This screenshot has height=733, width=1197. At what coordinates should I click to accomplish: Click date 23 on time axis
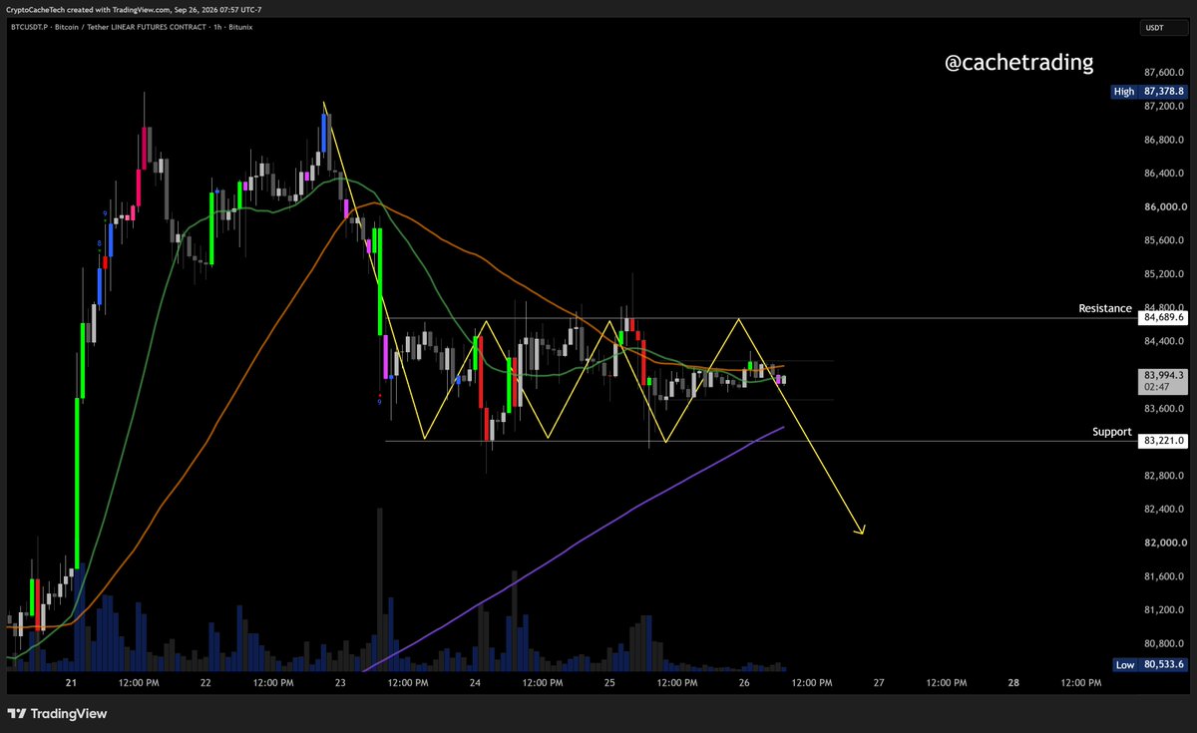point(340,683)
